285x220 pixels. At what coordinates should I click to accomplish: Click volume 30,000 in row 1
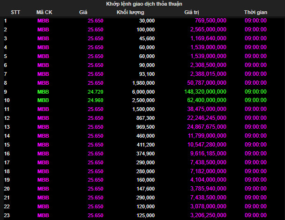pos(147,21)
